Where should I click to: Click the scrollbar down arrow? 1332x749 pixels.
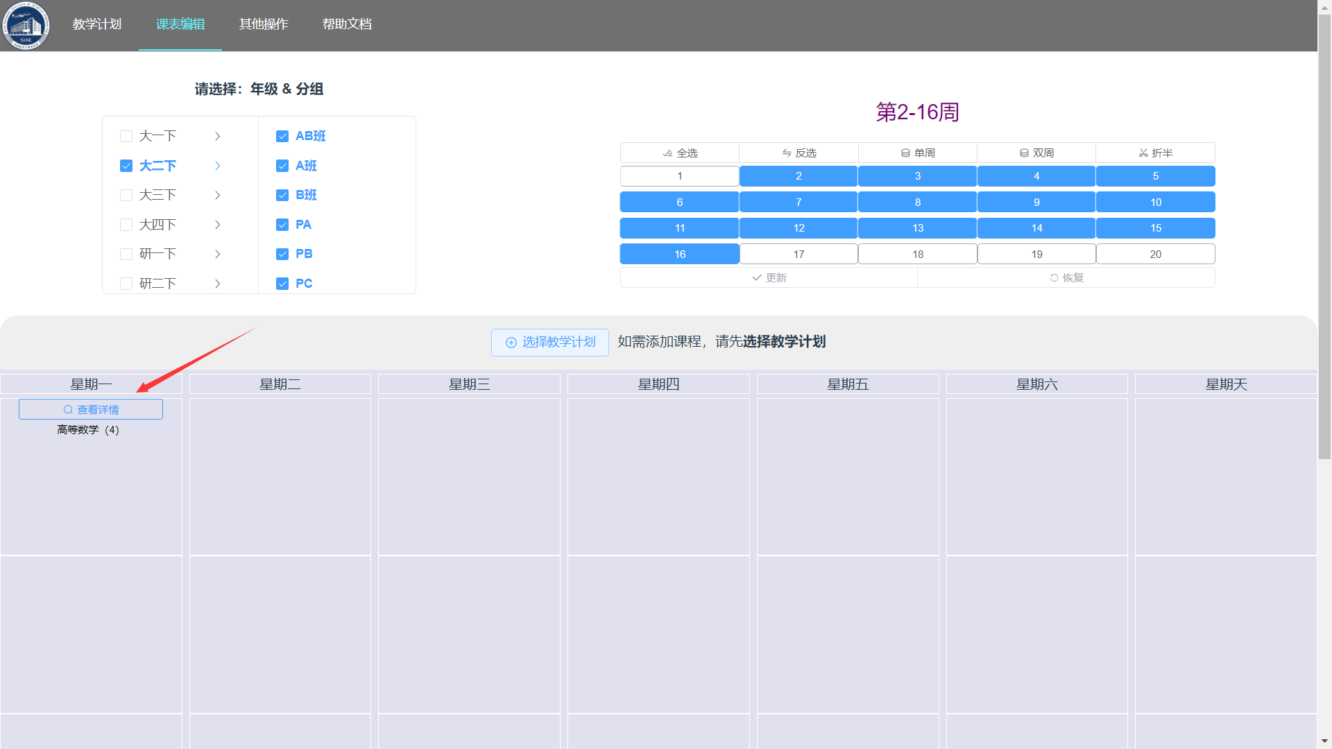1324,741
